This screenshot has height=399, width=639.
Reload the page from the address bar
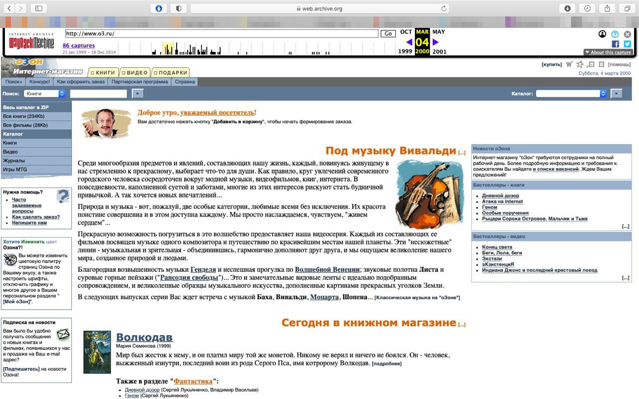pyautogui.click(x=443, y=8)
